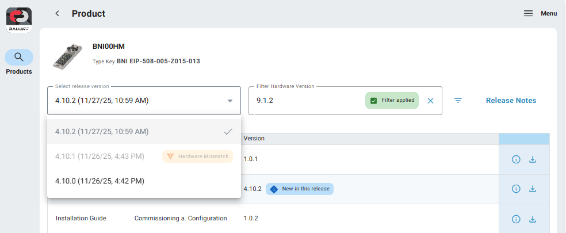The image size is (566, 233).
Task: Click the New in this release badge
Action: tap(300, 189)
